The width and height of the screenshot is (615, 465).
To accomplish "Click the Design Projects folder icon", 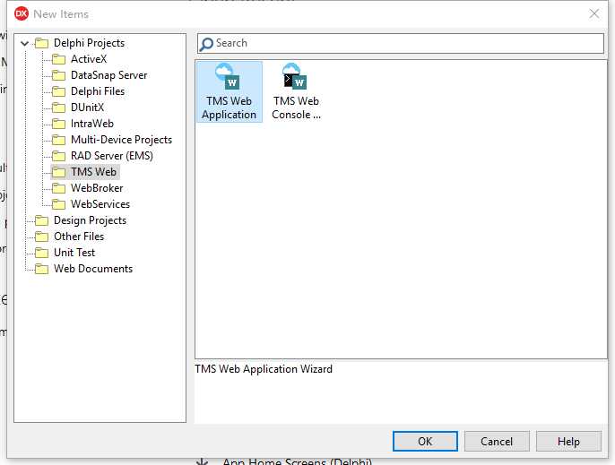I will pos(41,220).
